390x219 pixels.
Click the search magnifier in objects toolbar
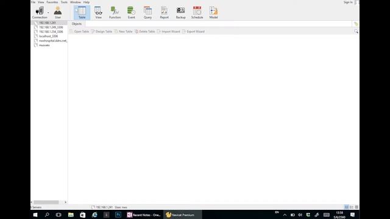[356, 32]
